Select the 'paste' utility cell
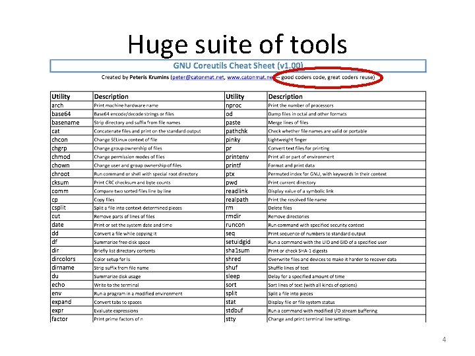The height and width of the screenshot is (356, 475). [x=245, y=123]
